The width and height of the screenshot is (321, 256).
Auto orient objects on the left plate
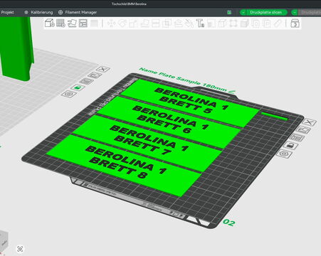click(x=95, y=75)
